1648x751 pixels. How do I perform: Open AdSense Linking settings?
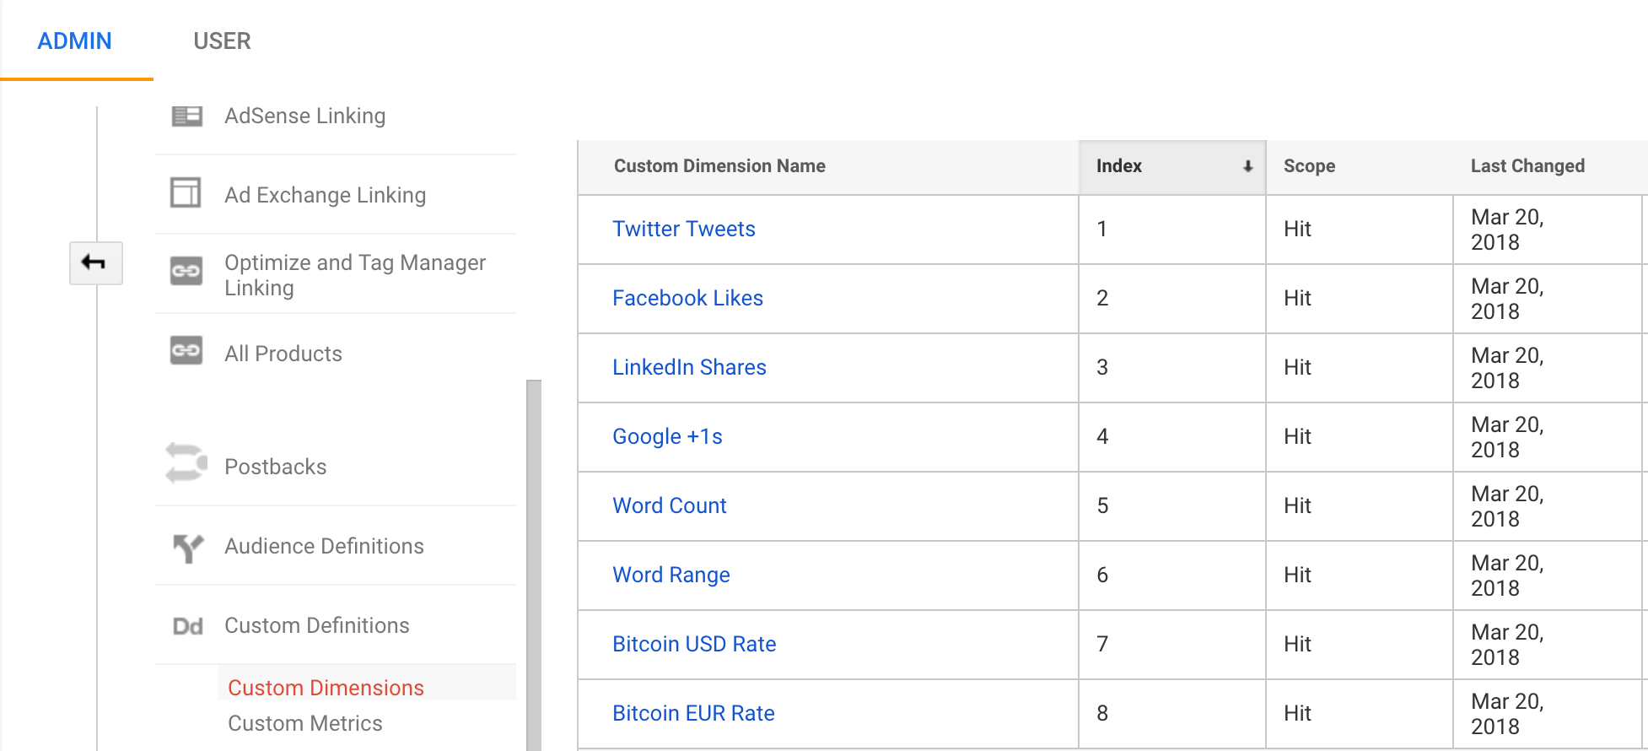click(304, 116)
